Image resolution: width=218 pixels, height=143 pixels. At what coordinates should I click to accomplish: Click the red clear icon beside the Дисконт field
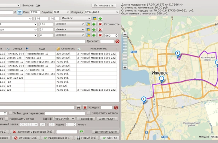tap(117, 41)
